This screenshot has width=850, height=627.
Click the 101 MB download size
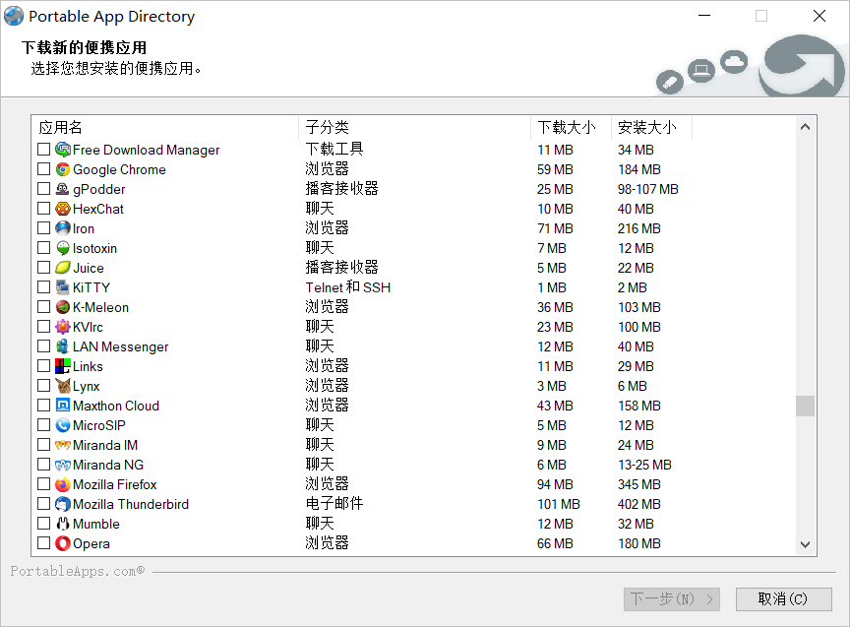[559, 504]
